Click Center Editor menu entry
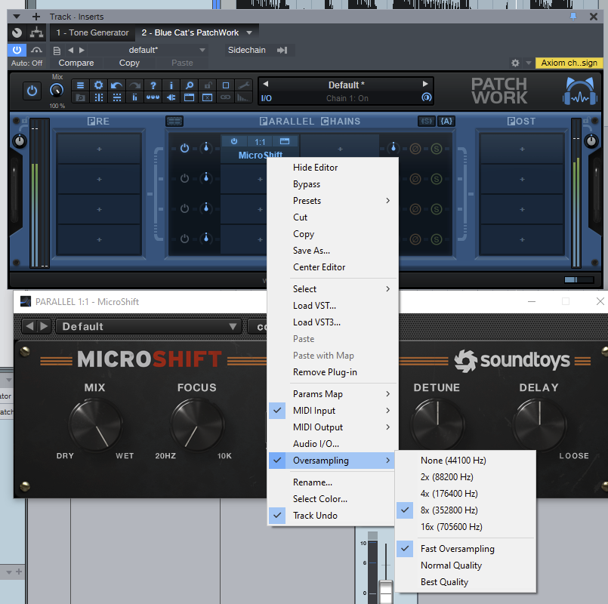This screenshot has width=608, height=604. [333, 267]
